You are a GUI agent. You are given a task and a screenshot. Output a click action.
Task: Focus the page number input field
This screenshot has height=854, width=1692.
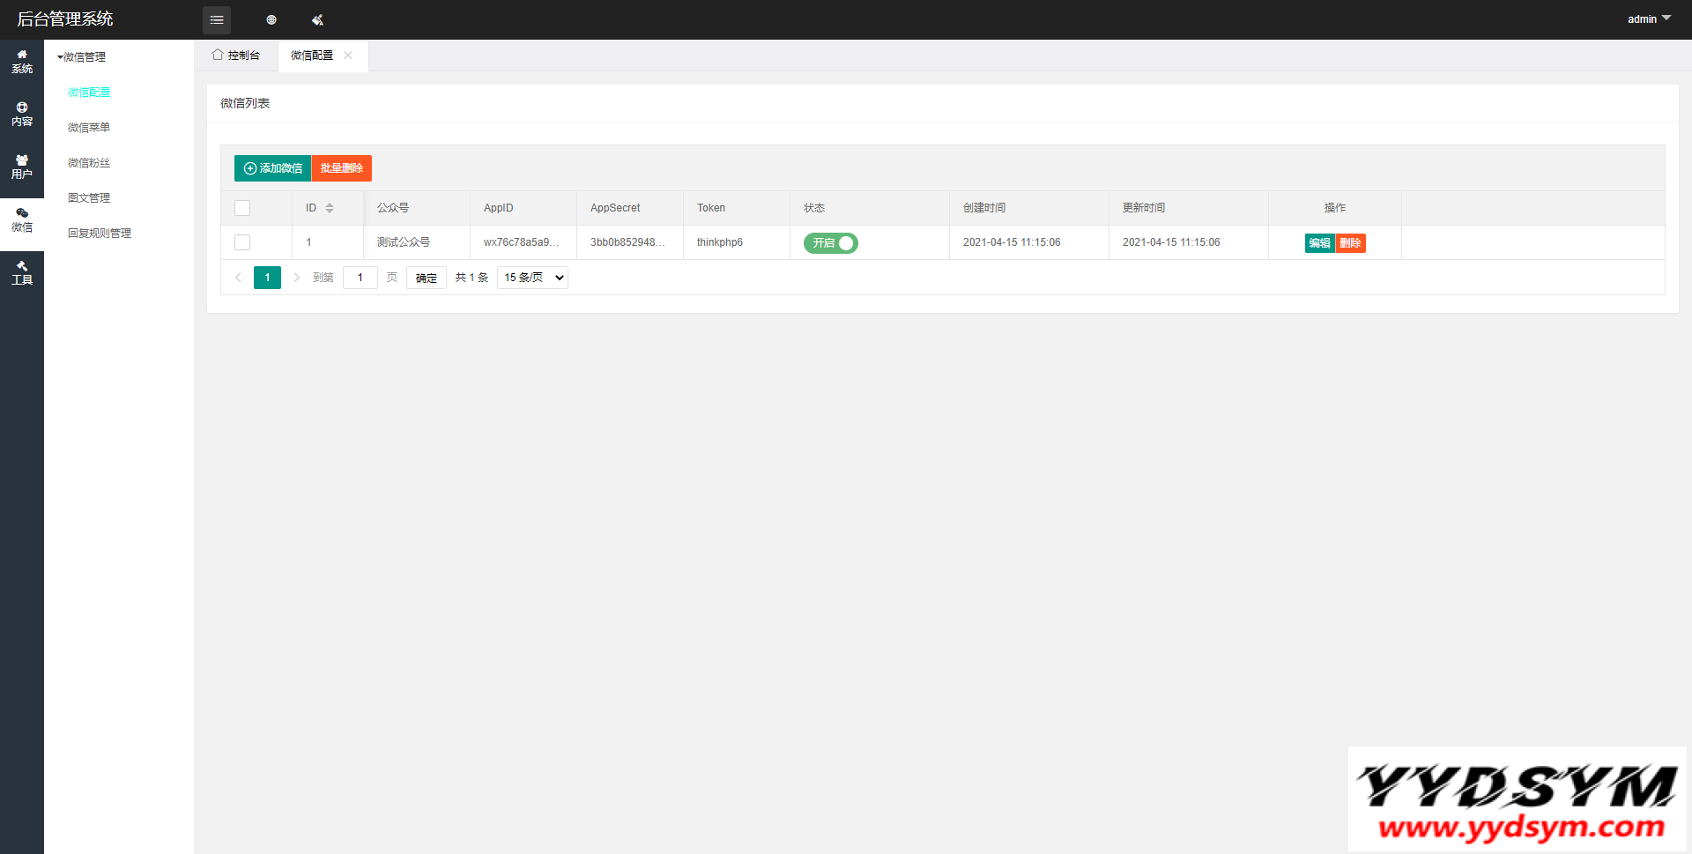tap(360, 278)
